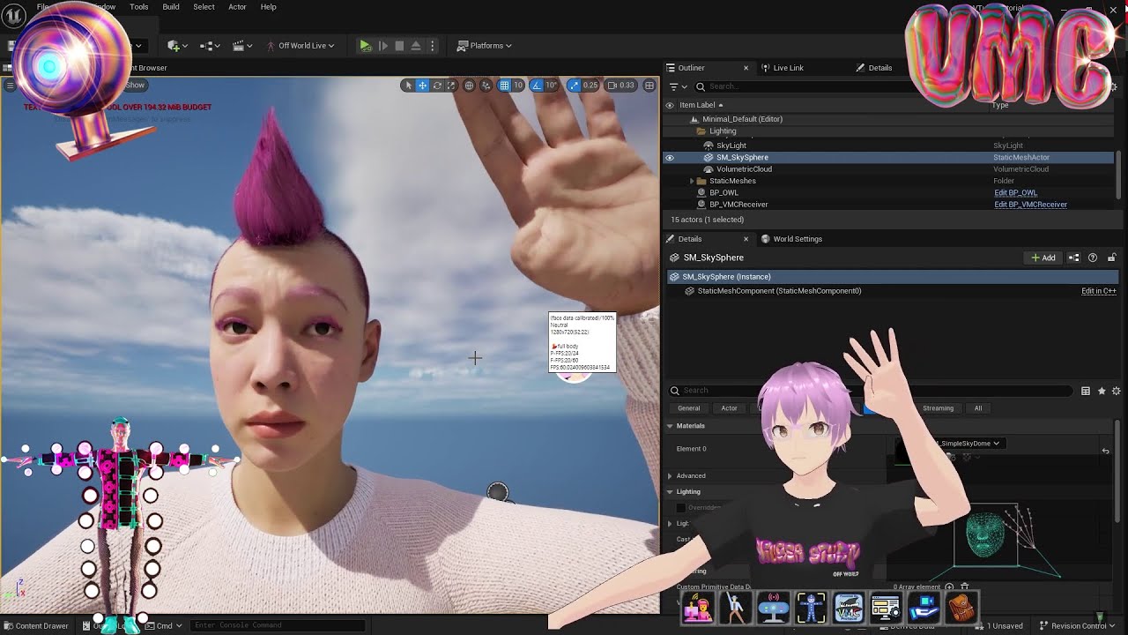Switch to the World Settings tab
Image resolution: width=1128 pixels, height=635 pixels.
point(790,239)
